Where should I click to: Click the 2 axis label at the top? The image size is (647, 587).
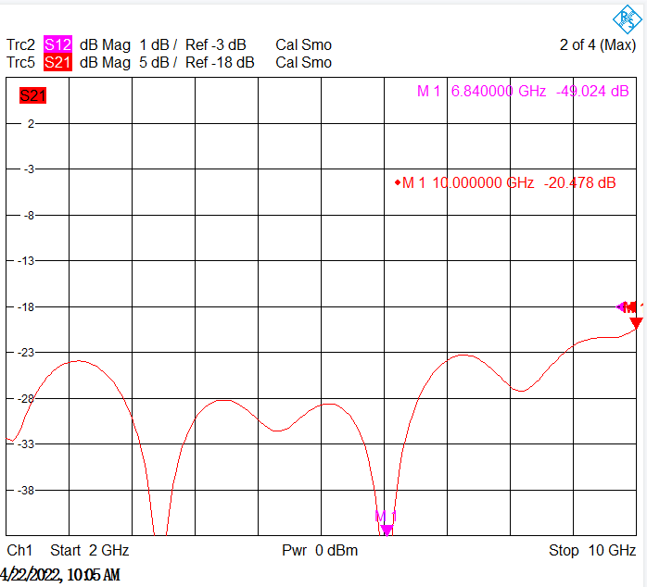pyautogui.click(x=31, y=124)
